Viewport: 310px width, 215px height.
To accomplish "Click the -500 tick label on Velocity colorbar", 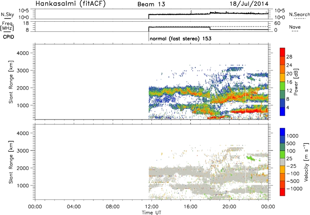I will [x=293, y=181].
